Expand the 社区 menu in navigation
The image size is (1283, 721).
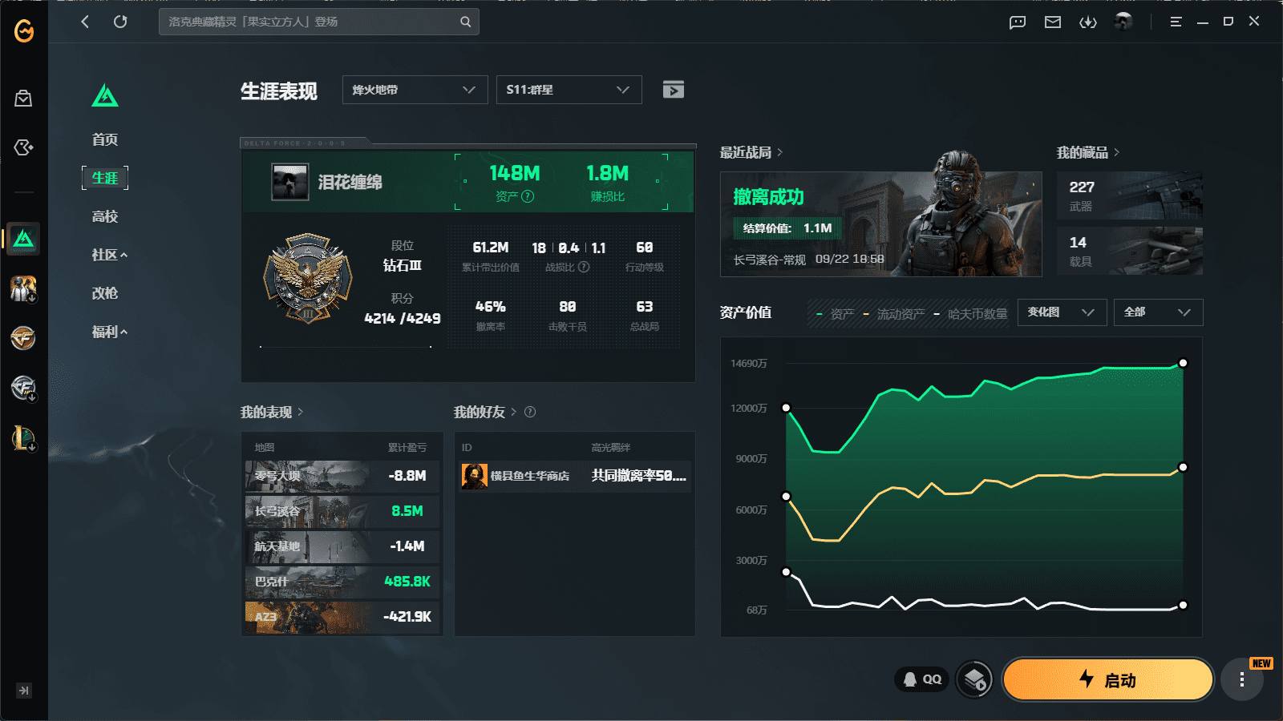(x=110, y=255)
